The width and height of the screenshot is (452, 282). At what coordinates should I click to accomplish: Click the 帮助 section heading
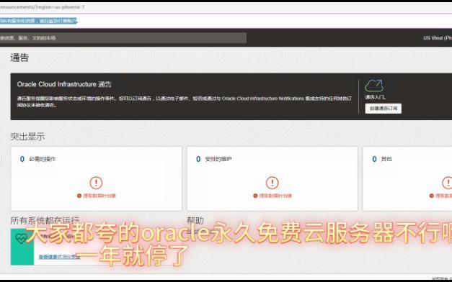(x=195, y=220)
